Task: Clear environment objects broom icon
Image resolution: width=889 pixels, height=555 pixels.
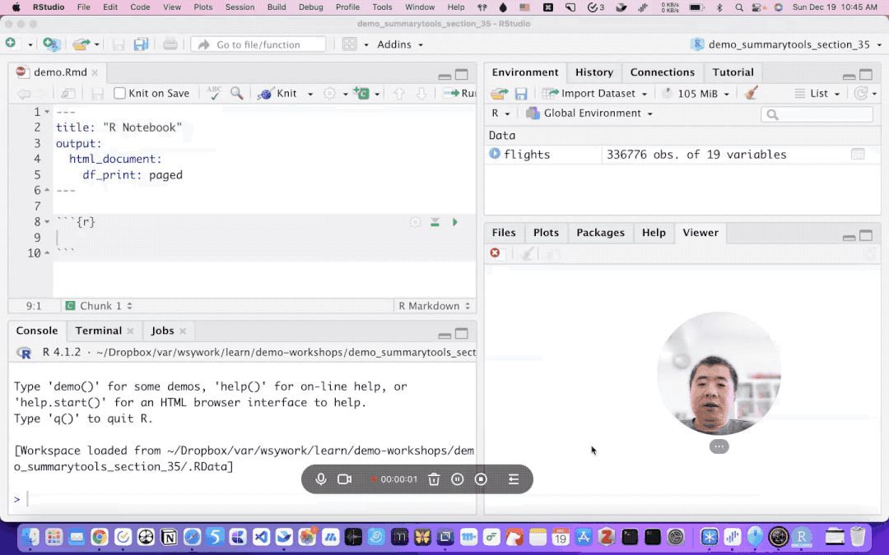Action: click(752, 93)
